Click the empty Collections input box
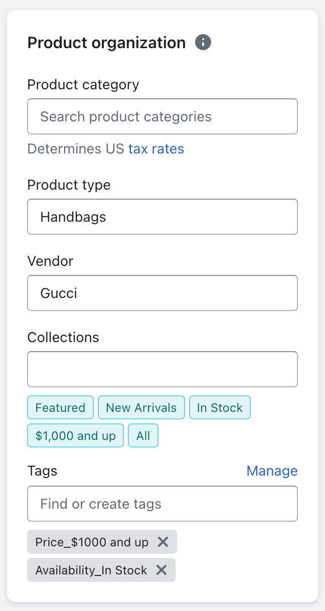 click(x=162, y=369)
